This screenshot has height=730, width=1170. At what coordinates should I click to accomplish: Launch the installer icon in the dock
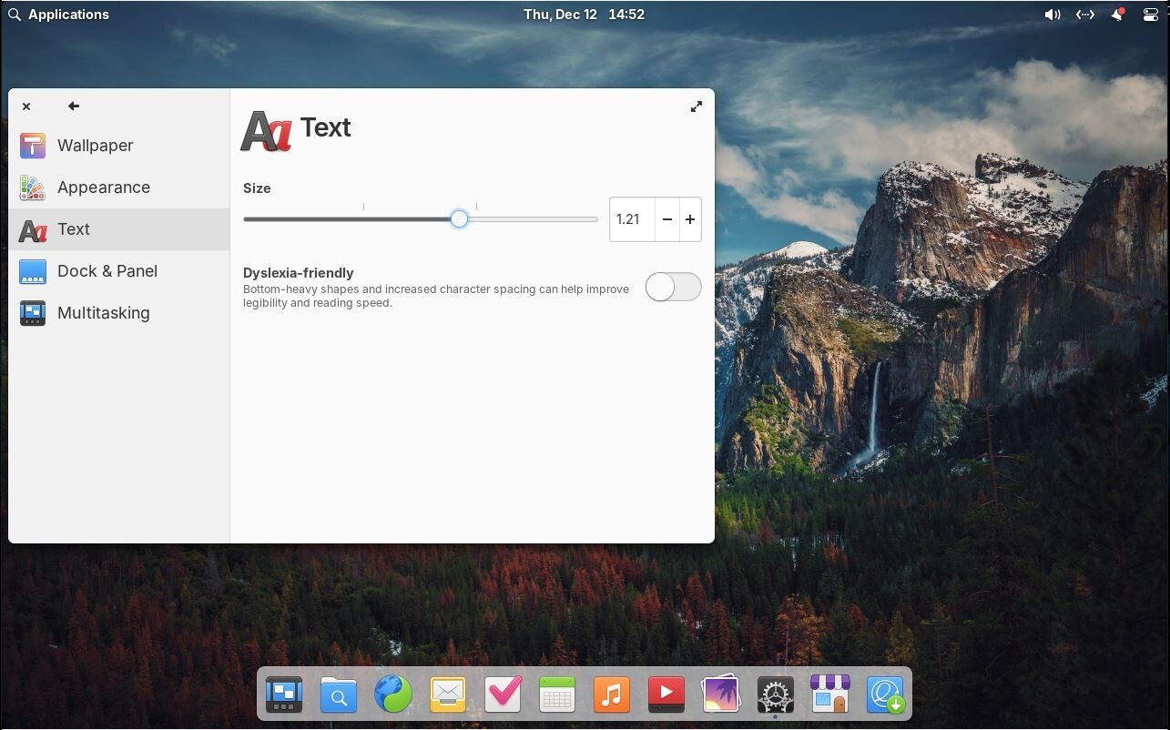coord(885,695)
